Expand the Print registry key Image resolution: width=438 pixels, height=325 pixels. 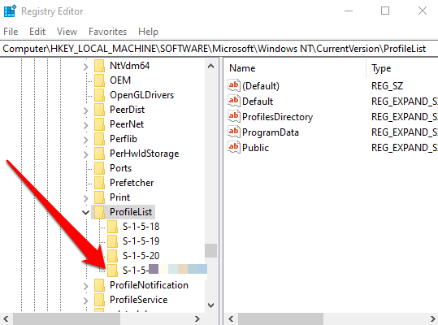pos(86,198)
